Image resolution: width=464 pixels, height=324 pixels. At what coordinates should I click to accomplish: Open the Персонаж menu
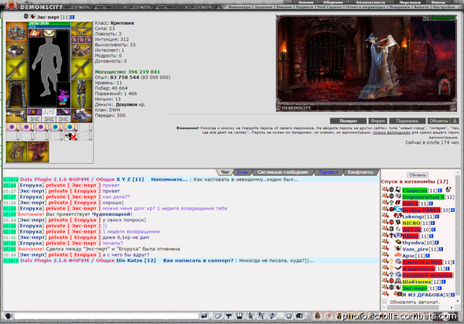point(410,2)
